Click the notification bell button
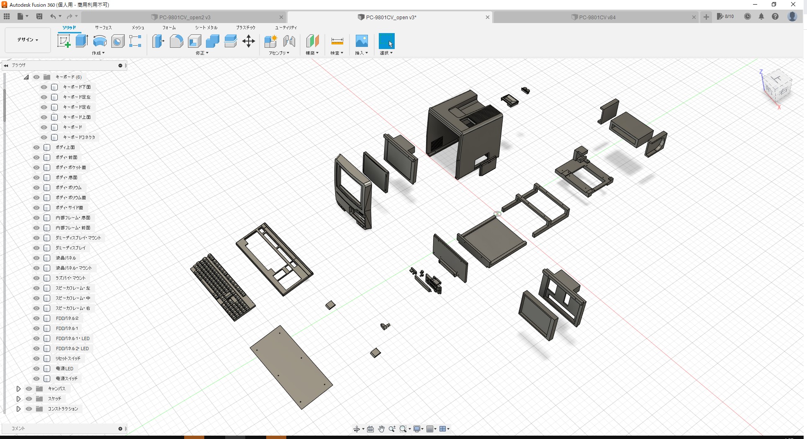The width and height of the screenshot is (807, 439). [761, 16]
